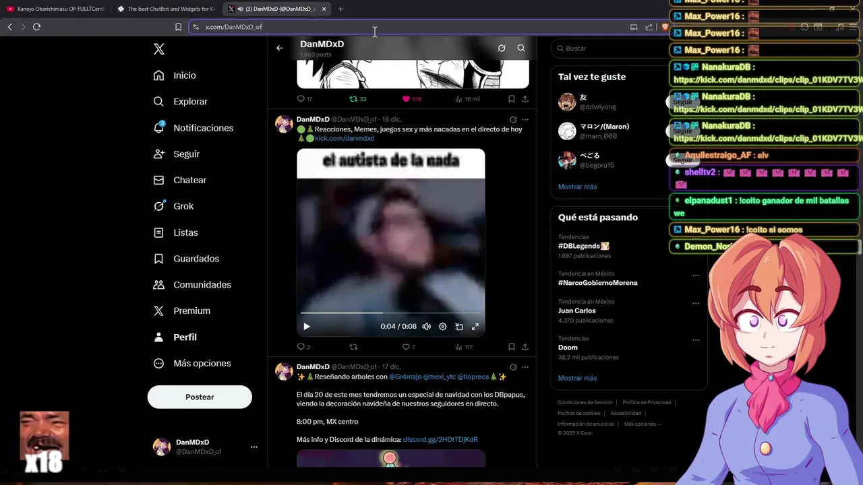Click Grok icon in profile header
This screenshot has width=863, height=485.
coord(502,48)
